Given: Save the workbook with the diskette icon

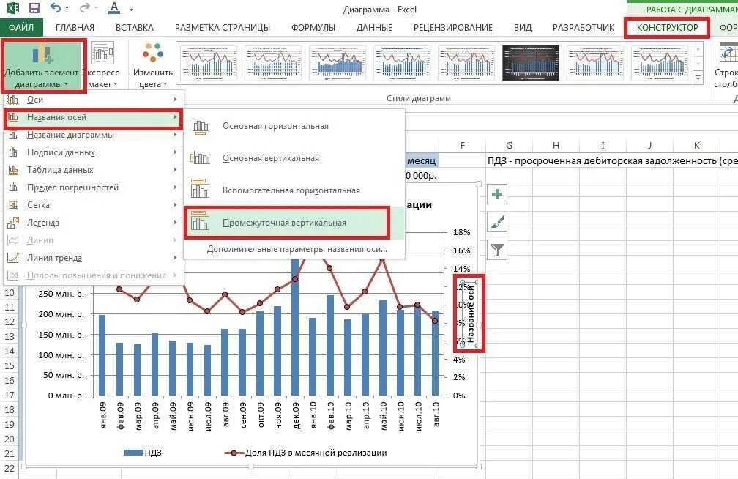Looking at the screenshot, I should (x=34, y=8).
